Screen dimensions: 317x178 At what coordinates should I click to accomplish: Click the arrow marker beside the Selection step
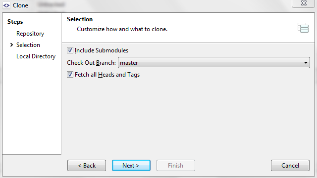(11, 45)
